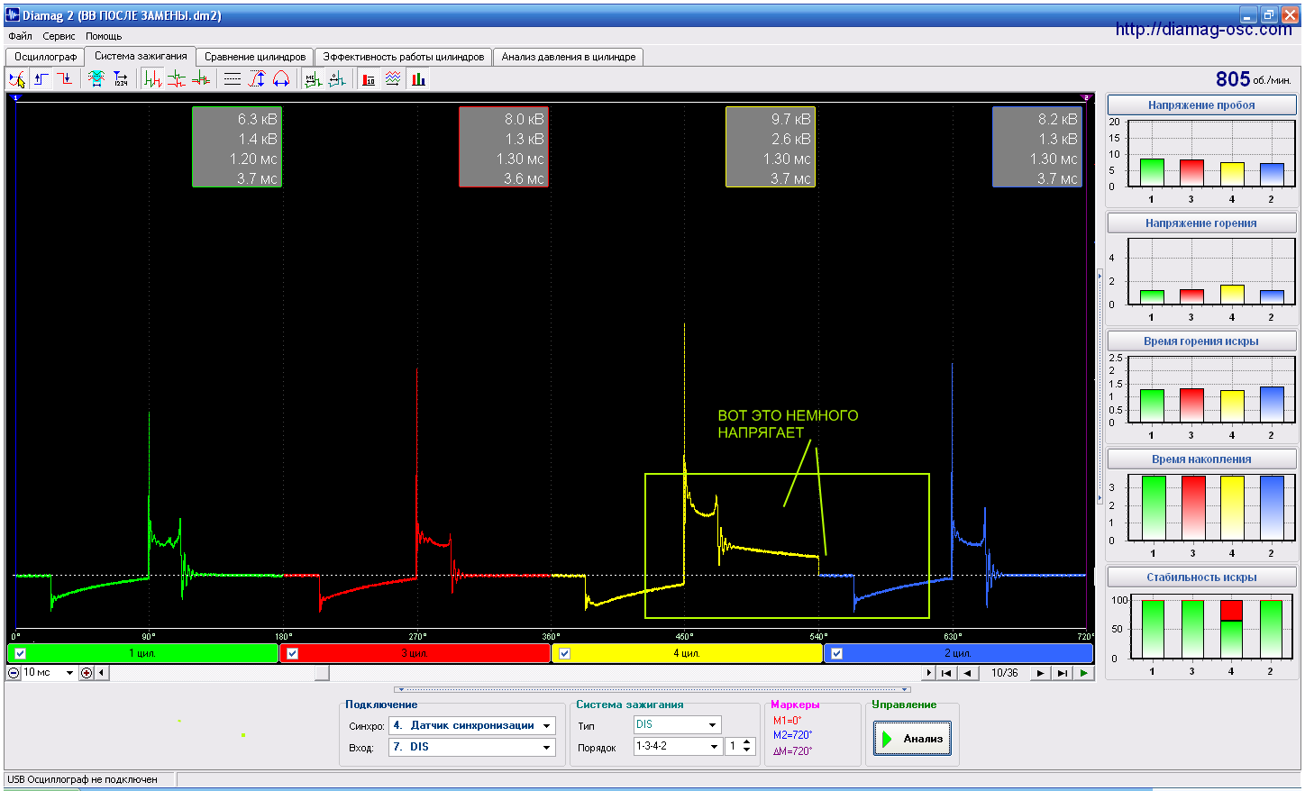The width and height of the screenshot is (1305, 791).
Task: Open the Порядок 1-3-4-2 dropdown
Action: click(715, 747)
